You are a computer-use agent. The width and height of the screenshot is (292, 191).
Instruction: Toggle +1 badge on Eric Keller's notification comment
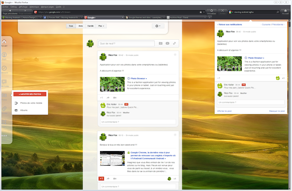click(244, 85)
